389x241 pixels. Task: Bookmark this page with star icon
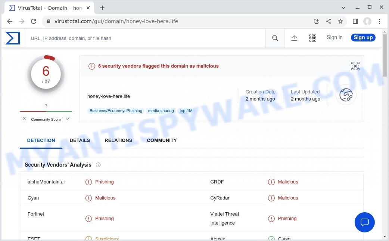pyautogui.click(x=340, y=21)
